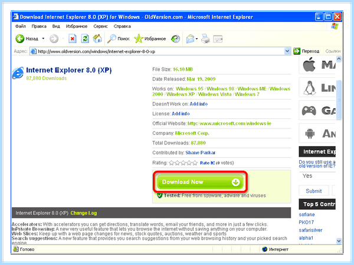Click the Интернет zone status bar icon

pyautogui.click(x=264, y=249)
